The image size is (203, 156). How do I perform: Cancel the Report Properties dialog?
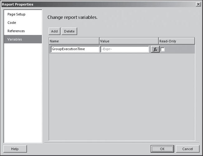coord(188,149)
